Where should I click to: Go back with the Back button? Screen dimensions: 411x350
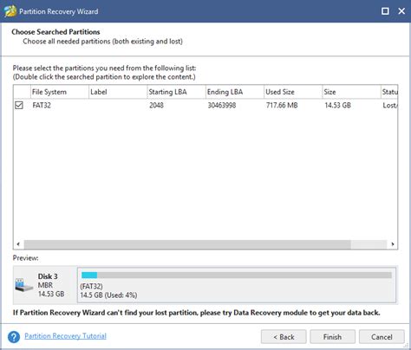tap(284, 337)
